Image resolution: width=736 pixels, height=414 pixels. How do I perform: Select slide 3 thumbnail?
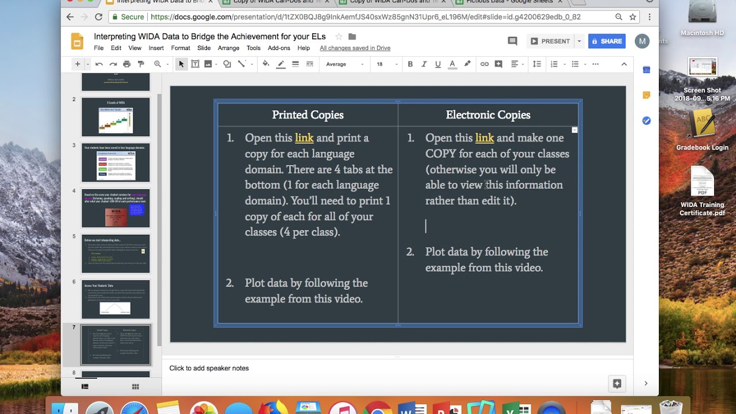(x=116, y=163)
